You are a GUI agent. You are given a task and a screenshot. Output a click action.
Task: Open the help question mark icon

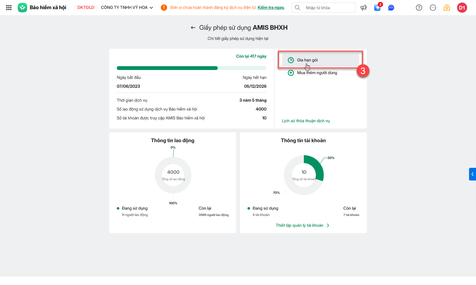click(x=419, y=8)
